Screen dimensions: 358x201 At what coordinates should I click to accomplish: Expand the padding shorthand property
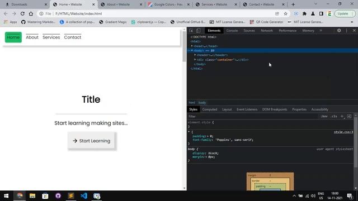[x=208, y=136]
